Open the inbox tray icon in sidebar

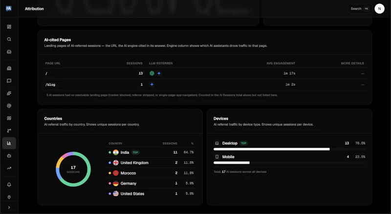pyautogui.click(x=9, y=52)
